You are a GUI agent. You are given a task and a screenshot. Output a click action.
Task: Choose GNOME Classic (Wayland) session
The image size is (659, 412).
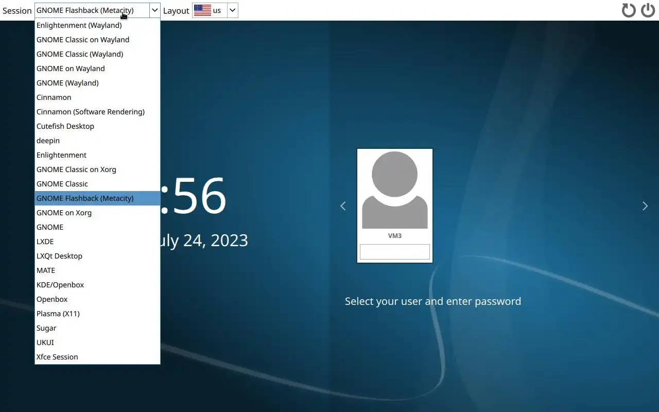pyautogui.click(x=97, y=54)
